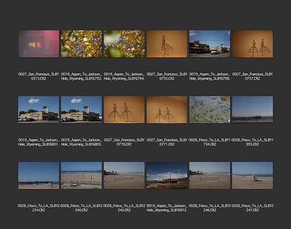Screen dimensions: 291x229
Task: Click filename label ending SL8Y6801
Action: (39, 142)
